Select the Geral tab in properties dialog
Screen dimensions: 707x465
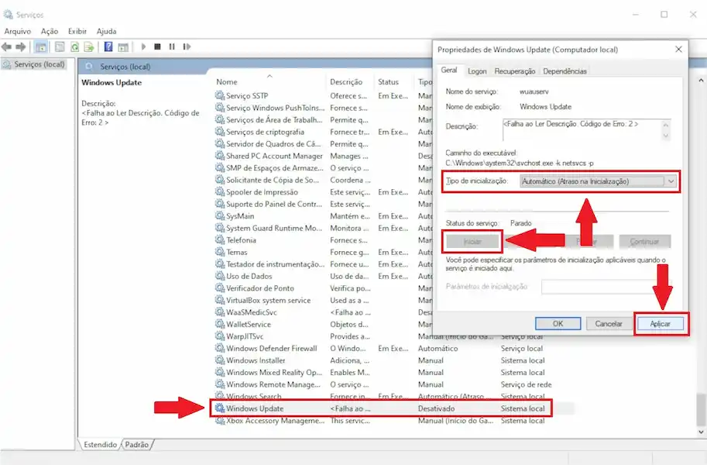point(449,70)
